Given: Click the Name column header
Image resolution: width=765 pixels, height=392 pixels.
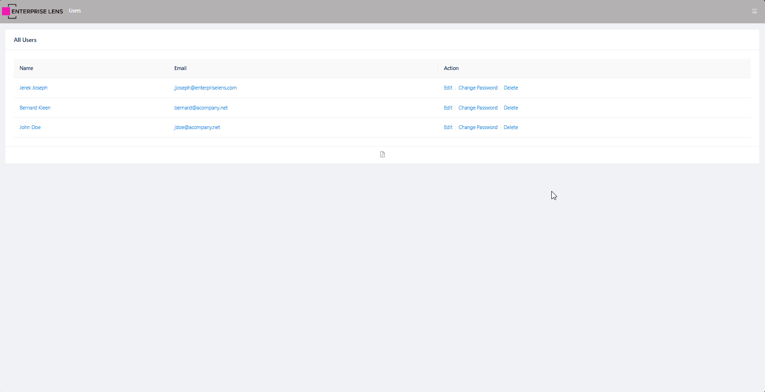Looking at the screenshot, I should click(x=26, y=69).
